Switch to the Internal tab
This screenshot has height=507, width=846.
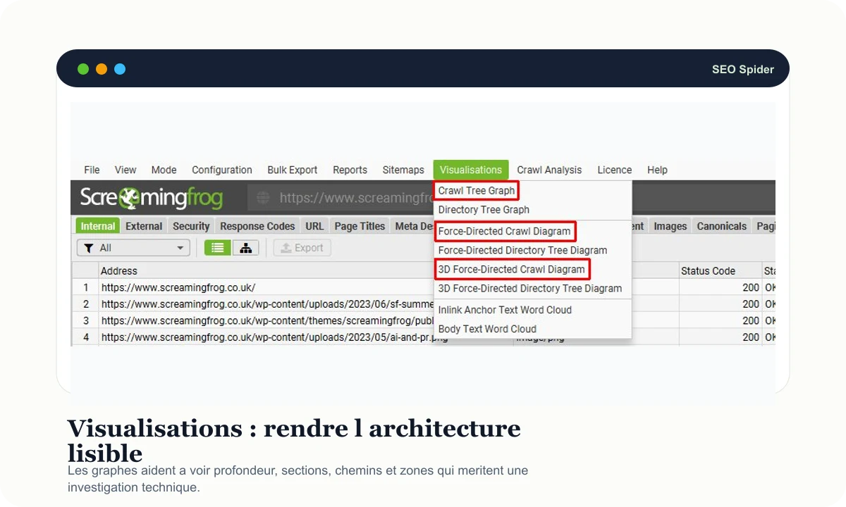[x=98, y=226]
